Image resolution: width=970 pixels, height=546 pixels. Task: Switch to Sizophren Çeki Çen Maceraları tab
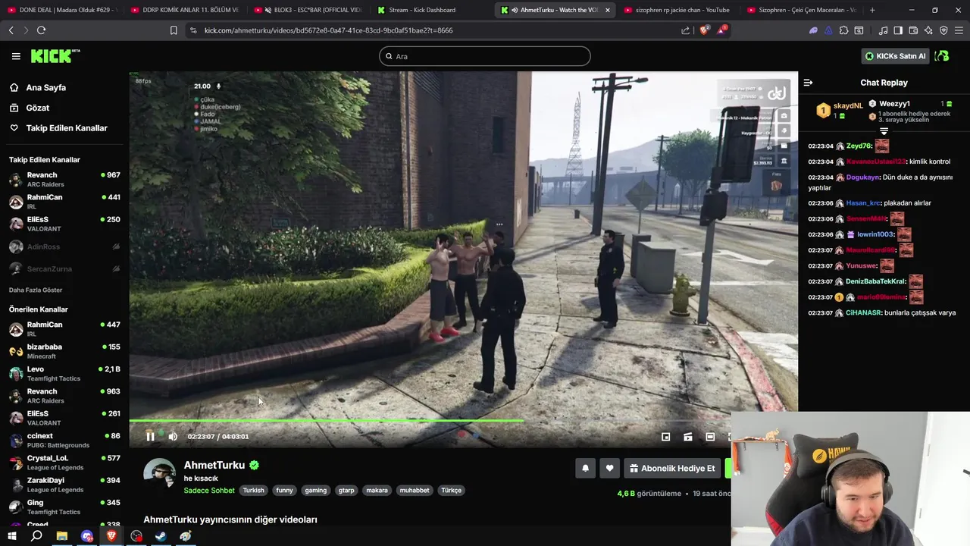pyautogui.click(x=801, y=10)
